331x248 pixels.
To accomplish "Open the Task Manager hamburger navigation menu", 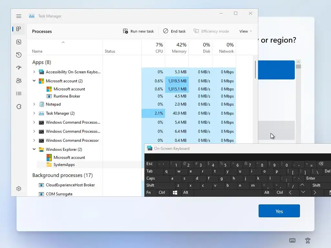I will tap(19, 16).
